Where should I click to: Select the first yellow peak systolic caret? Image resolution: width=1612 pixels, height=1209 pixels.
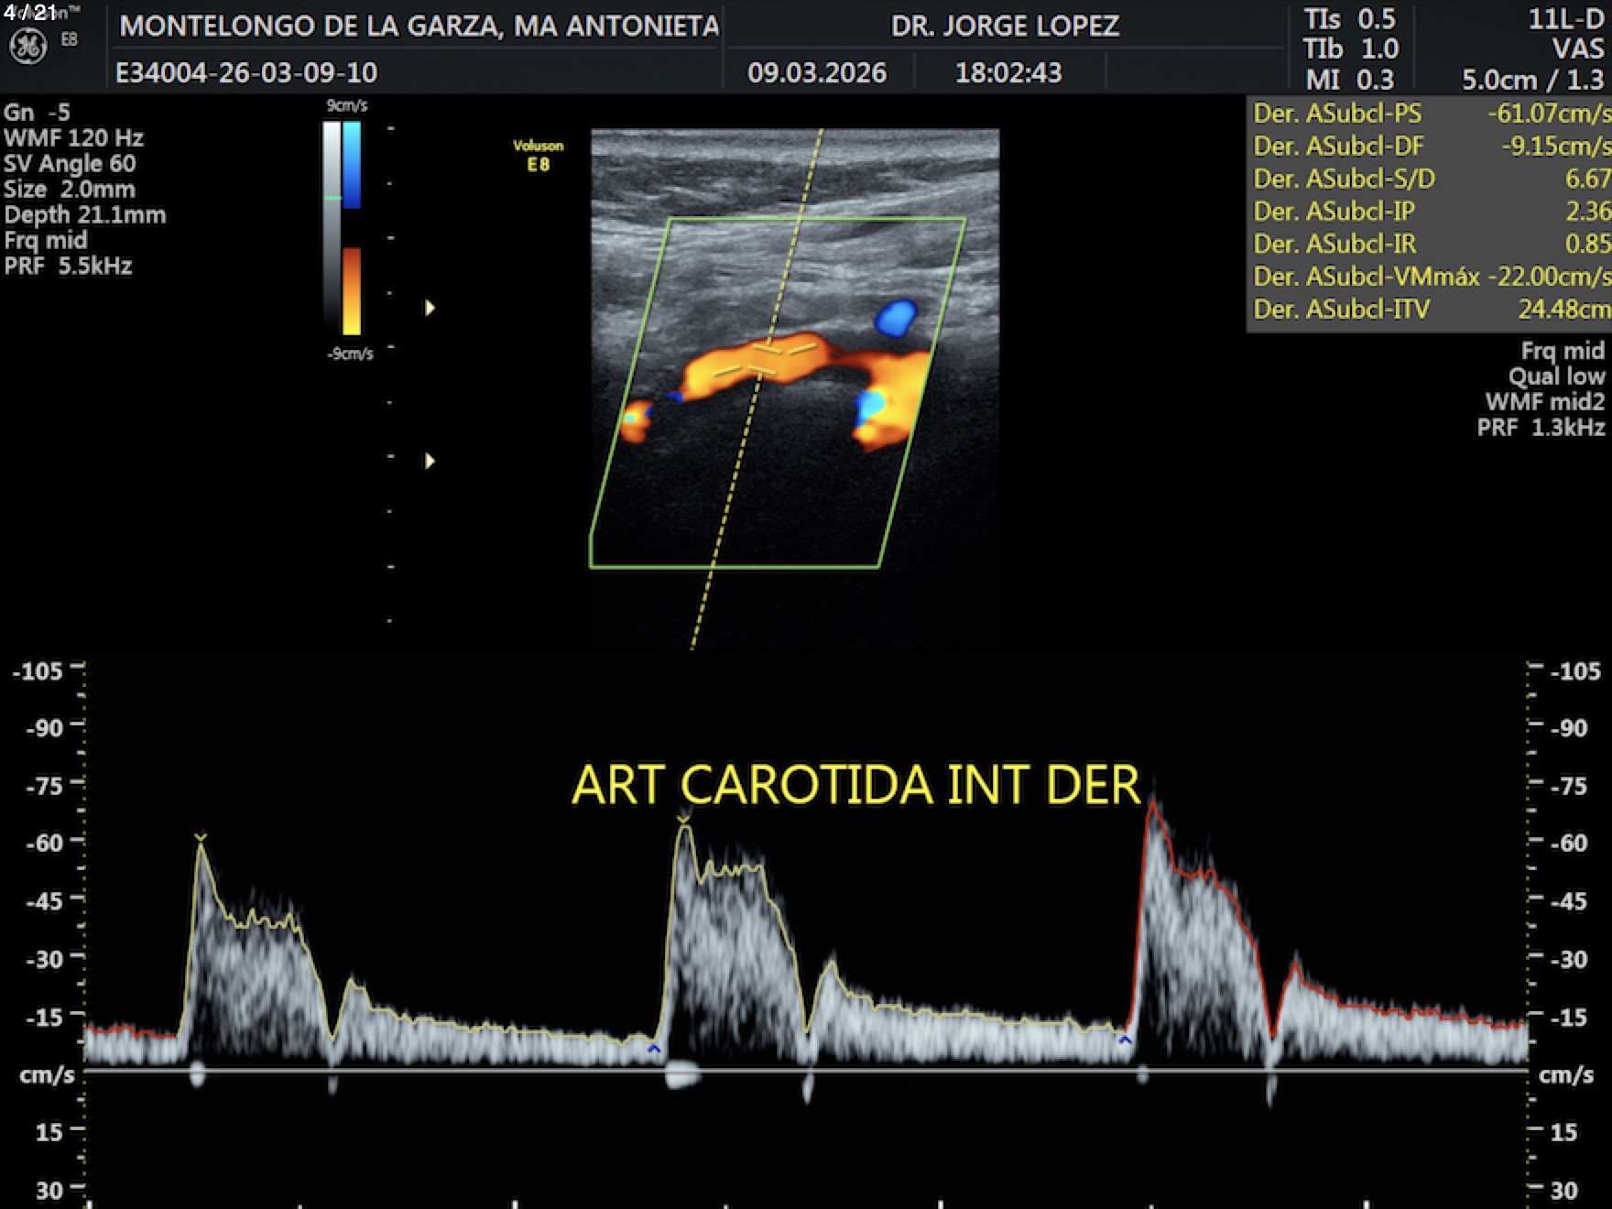pyautogui.click(x=201, y=837)
